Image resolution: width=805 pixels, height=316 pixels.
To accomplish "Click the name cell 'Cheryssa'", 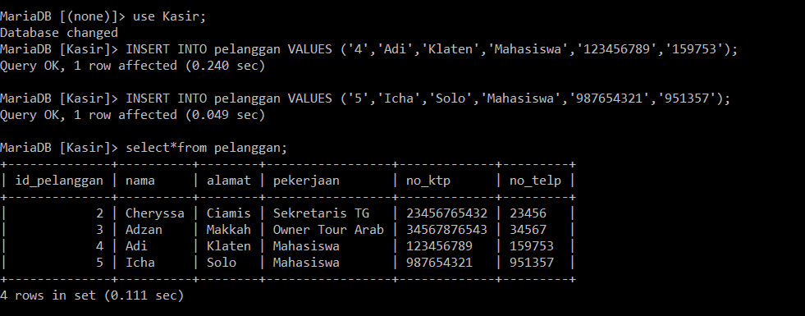I will pyautogui.click(x=155, y=213).
